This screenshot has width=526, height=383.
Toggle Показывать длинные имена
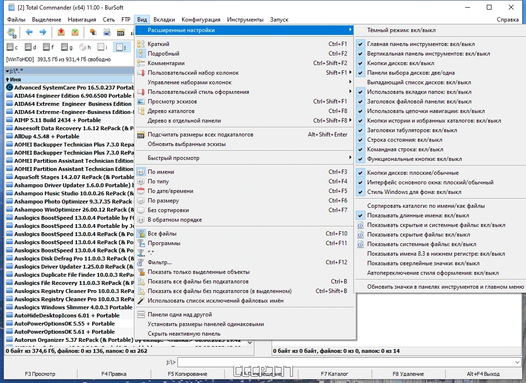point(440,215)
